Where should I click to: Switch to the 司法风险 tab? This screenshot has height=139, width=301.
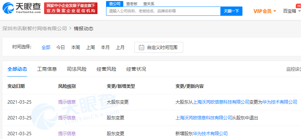coord(77,69)
